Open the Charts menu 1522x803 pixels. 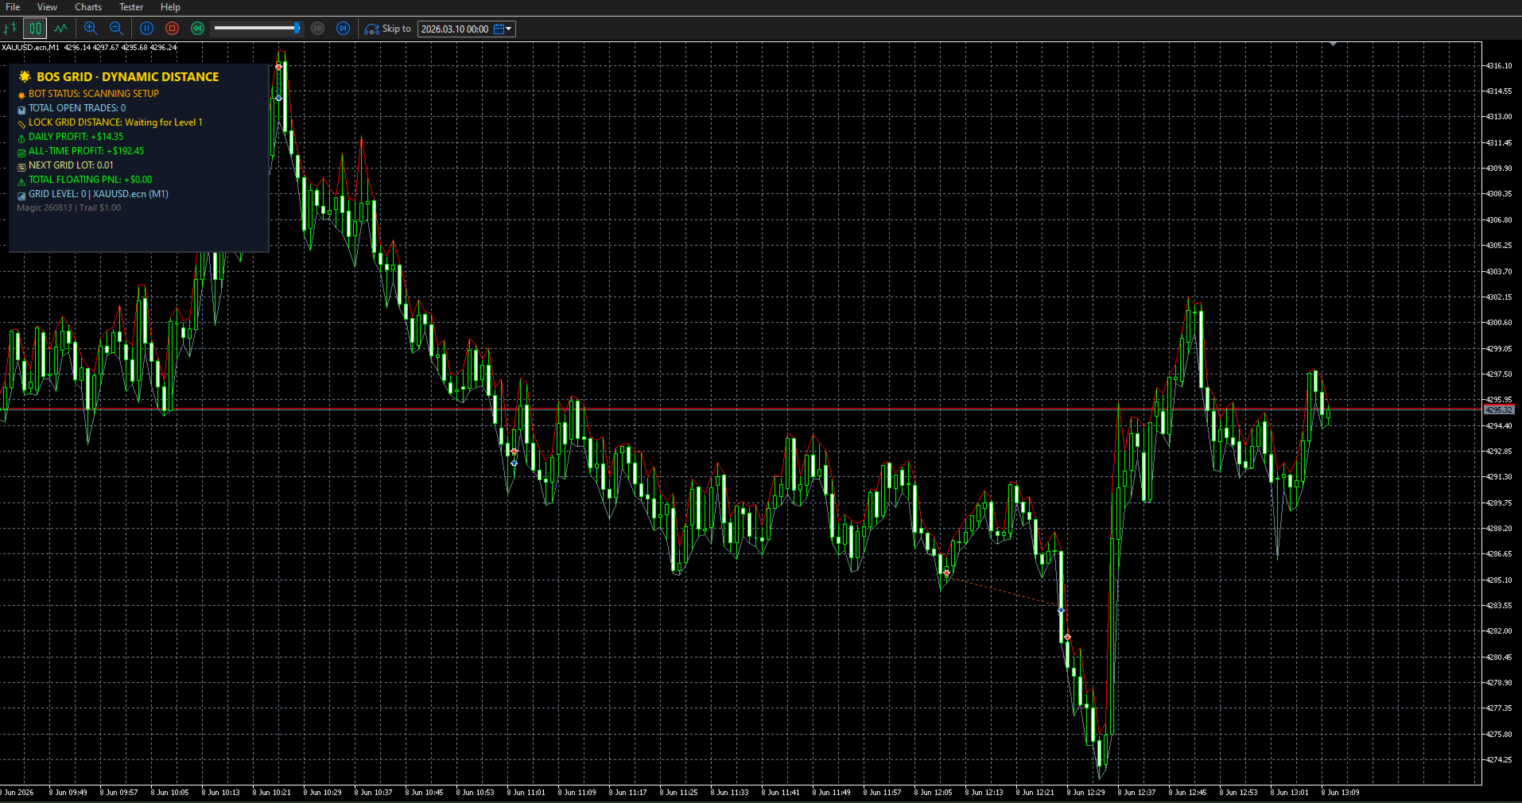click(x=88, y=7)
